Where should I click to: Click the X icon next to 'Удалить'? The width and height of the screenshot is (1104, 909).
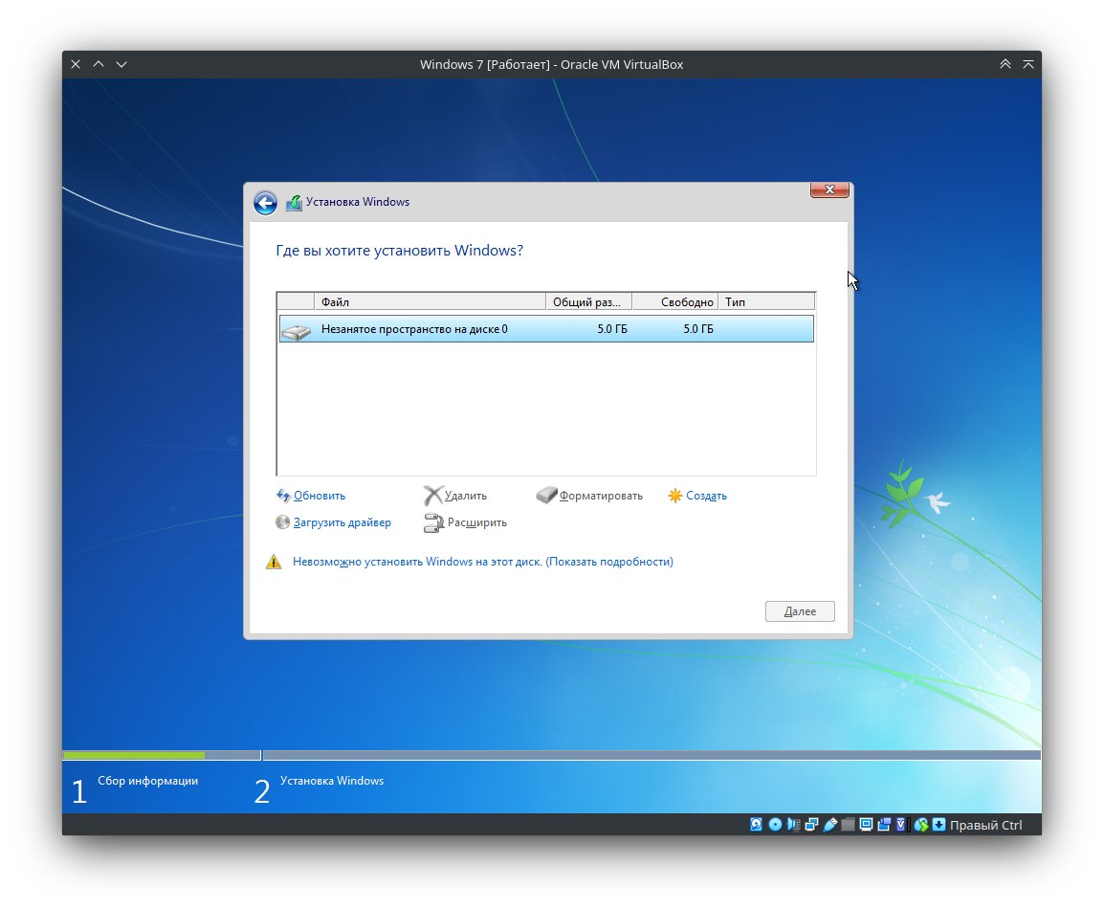click(x=432, y=495)
